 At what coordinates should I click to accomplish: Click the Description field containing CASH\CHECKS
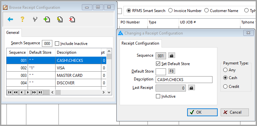pos(184,80)
